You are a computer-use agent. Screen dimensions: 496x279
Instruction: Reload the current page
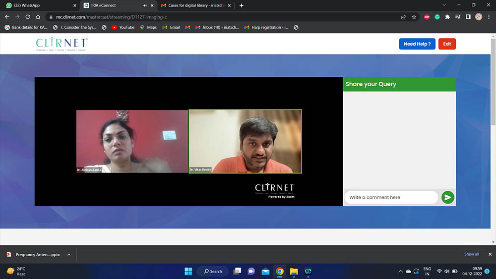(x=28, y=17)
